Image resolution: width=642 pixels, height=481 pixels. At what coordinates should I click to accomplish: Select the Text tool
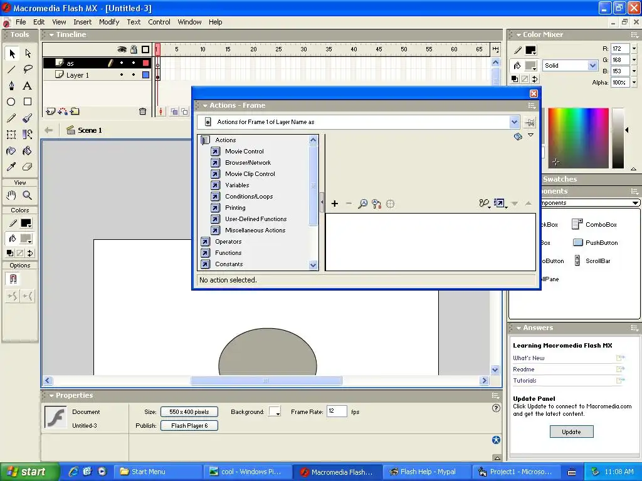tap(28, 85)
